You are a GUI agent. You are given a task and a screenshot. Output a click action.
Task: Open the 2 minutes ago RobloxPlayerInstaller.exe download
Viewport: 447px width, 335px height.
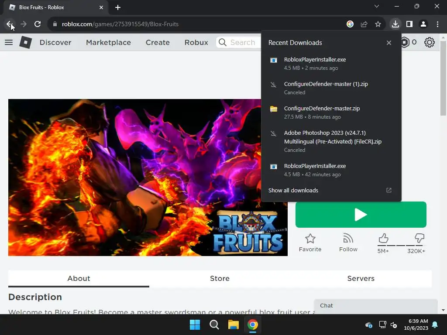[x=331, y=64]
